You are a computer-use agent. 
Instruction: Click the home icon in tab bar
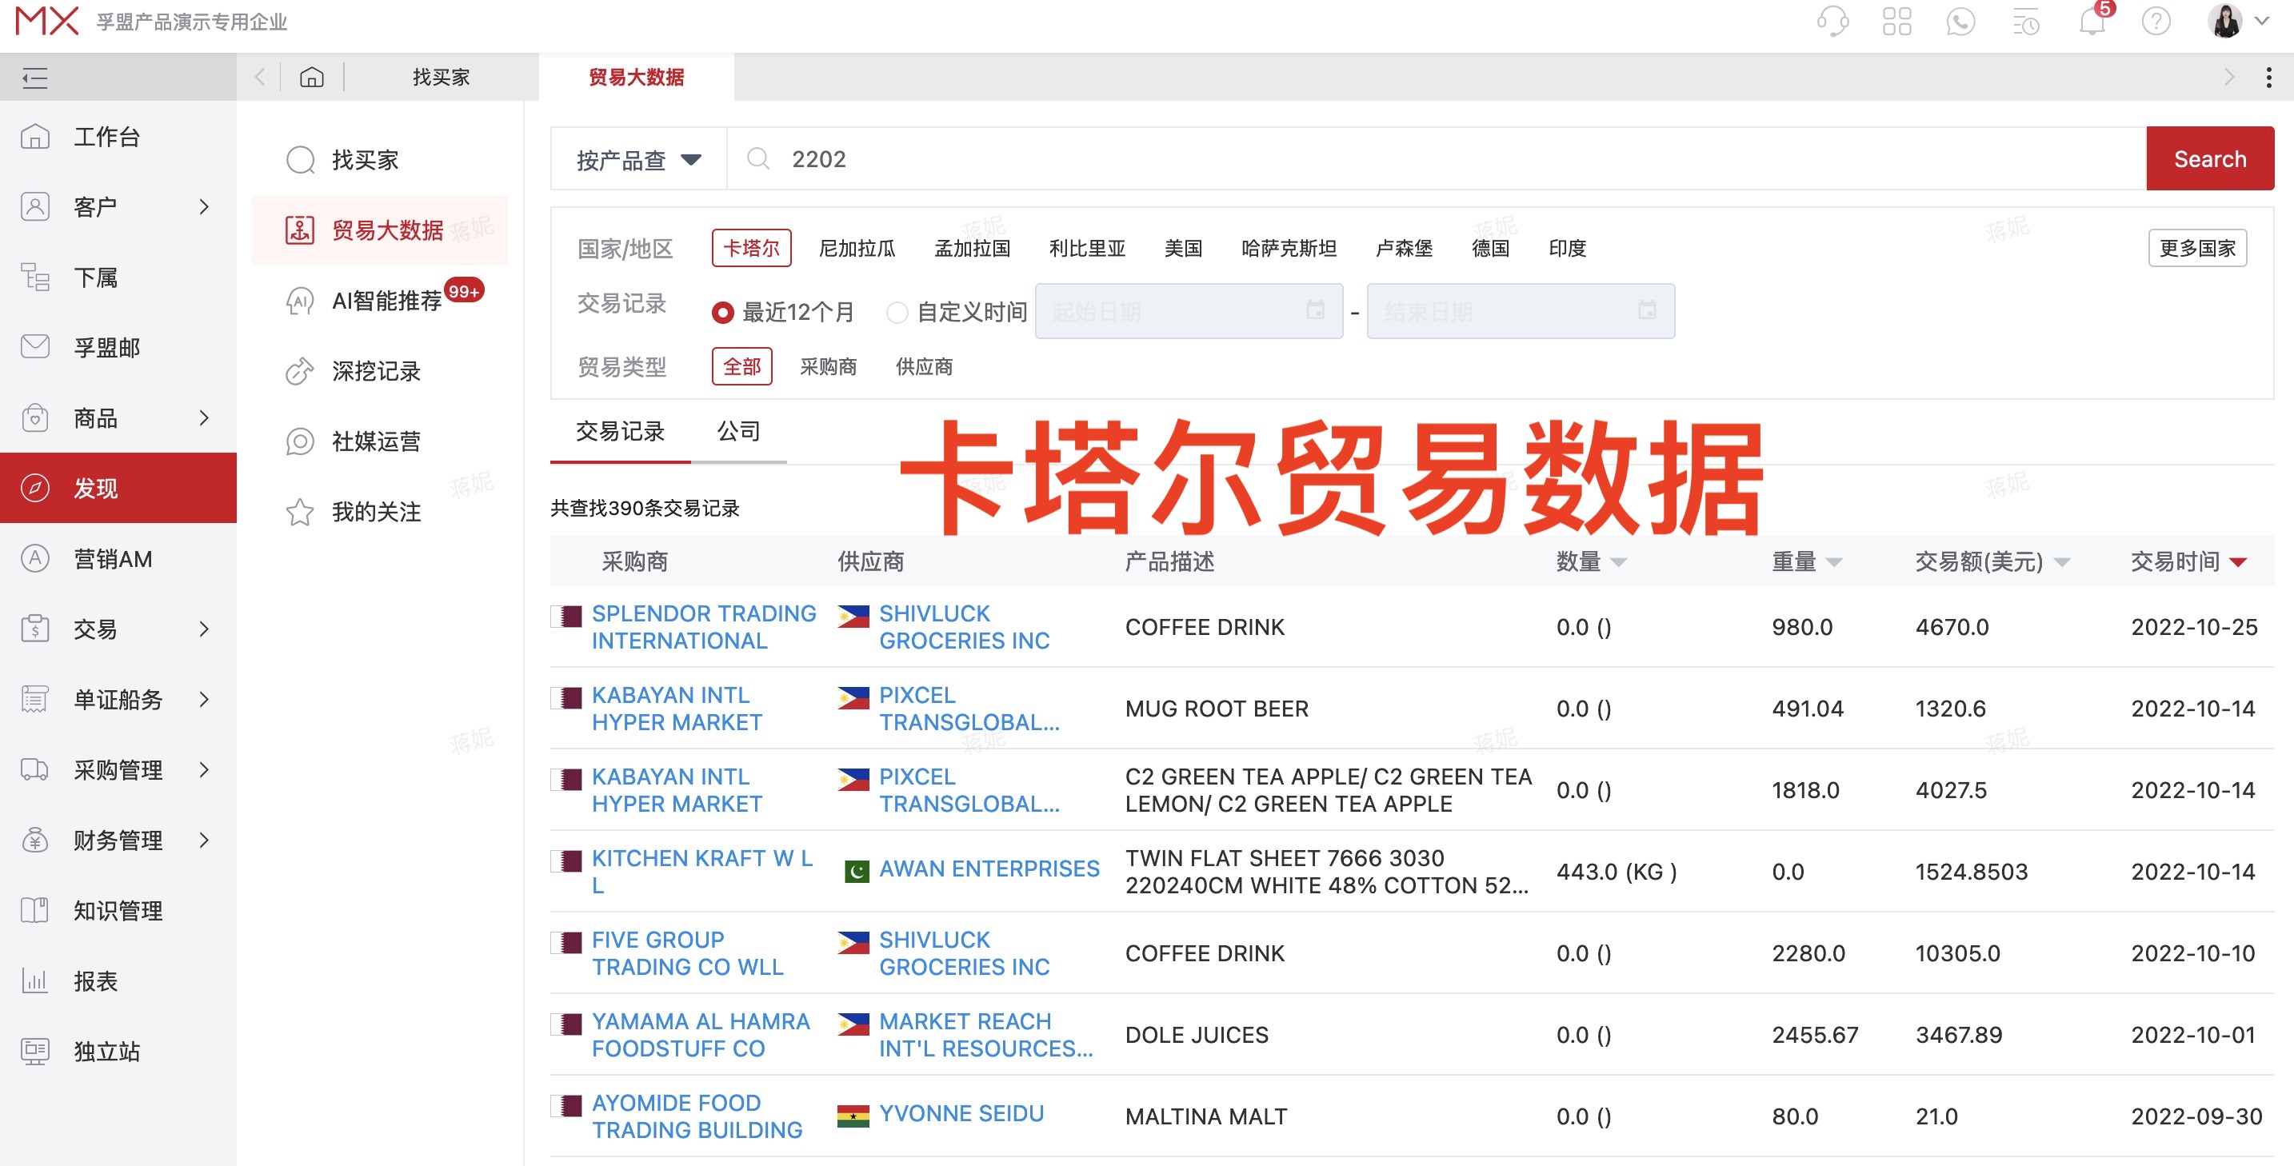click(x=311, y=78)
